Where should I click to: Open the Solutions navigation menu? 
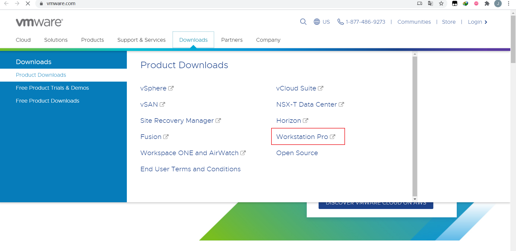(x=56, y=40)
